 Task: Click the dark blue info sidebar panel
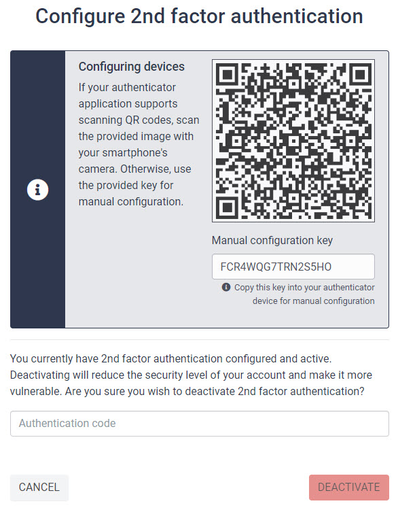pos(37,189)
